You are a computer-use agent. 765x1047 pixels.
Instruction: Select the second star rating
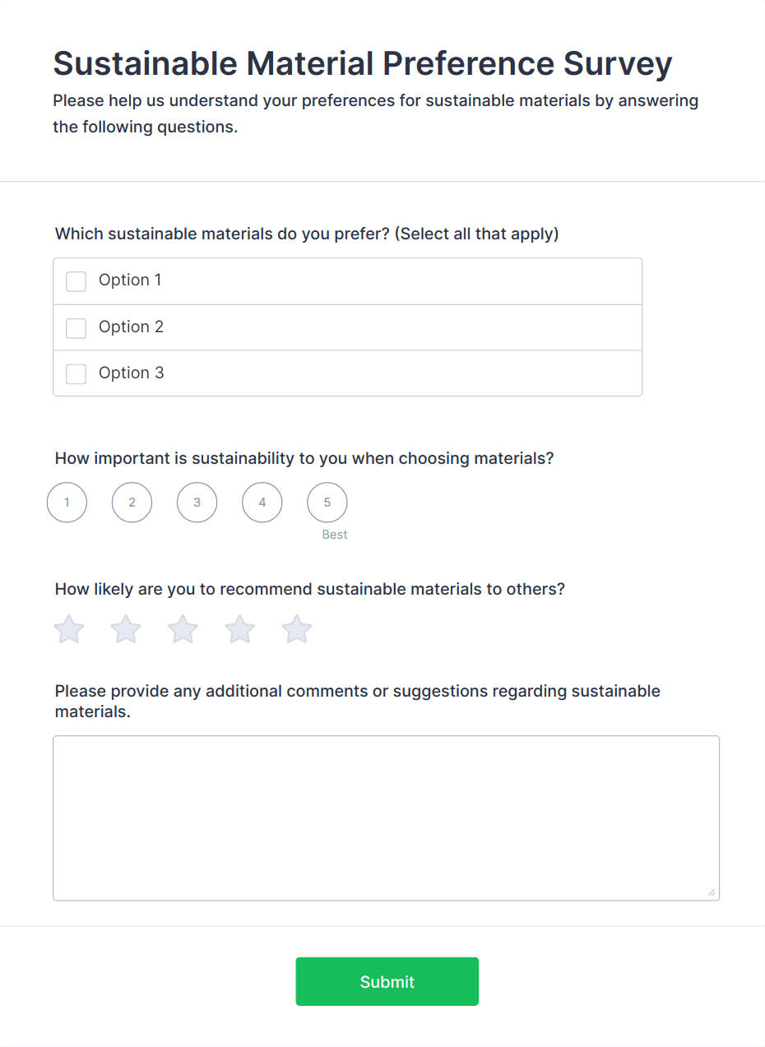click(126, 630)
